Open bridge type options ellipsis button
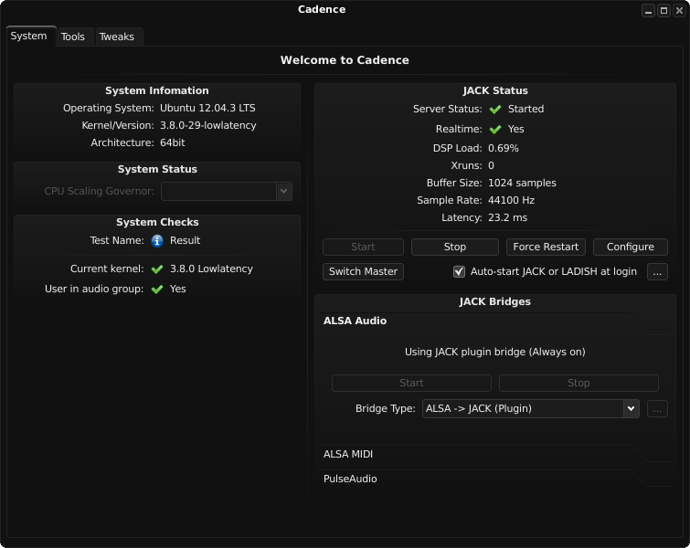Screen dimensions: 690x548 [x=657, y=409]
